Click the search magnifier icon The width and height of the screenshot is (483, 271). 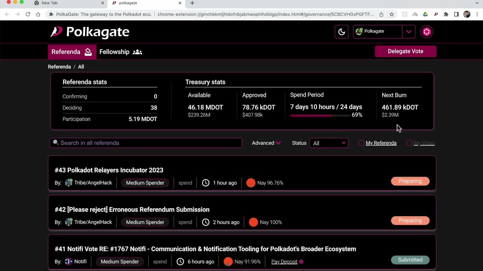[56, 143]
